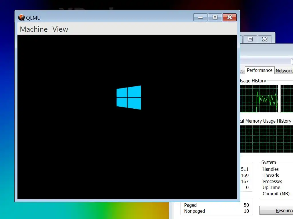Open the View menu in QEMU
Screen dimensions: 293x219
coord(60,29)
